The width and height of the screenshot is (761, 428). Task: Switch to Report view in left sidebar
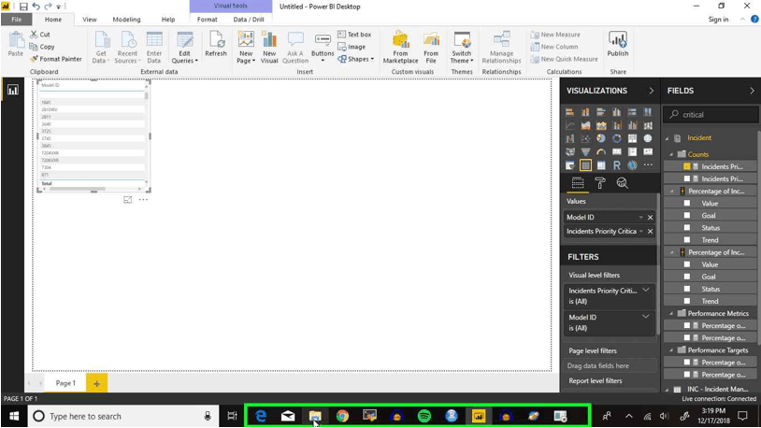coord(12,91)
